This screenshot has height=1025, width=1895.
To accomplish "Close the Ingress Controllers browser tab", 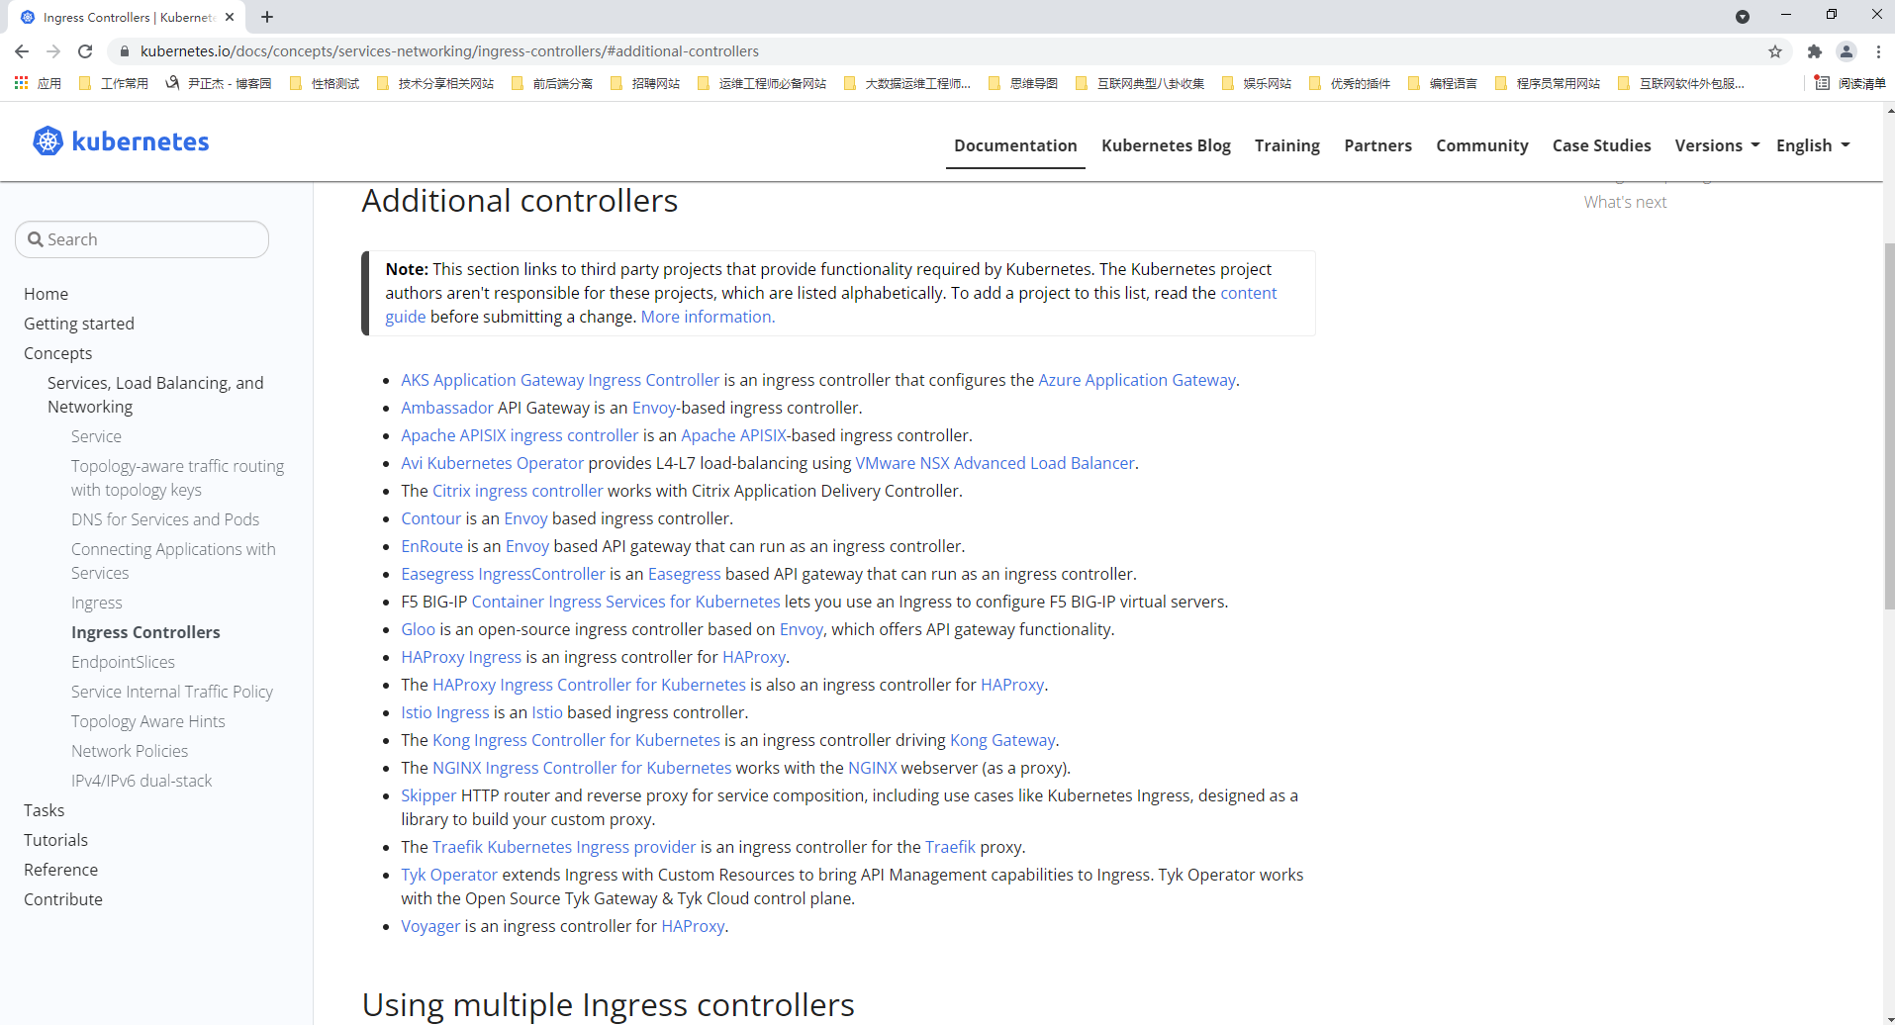I will tap(230, 17).
